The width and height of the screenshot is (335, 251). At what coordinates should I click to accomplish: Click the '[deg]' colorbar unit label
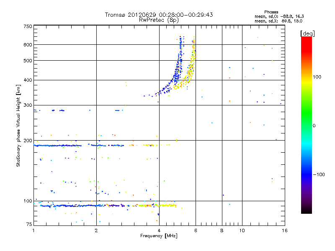click(x=307, y=33)
